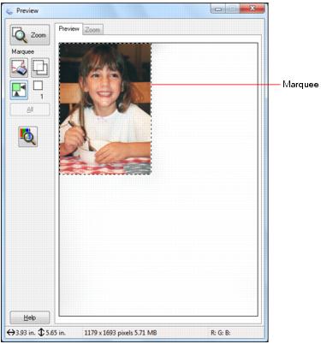Minimize the Preview window
The image size is (321, 344).
click(x=218, y=9)
